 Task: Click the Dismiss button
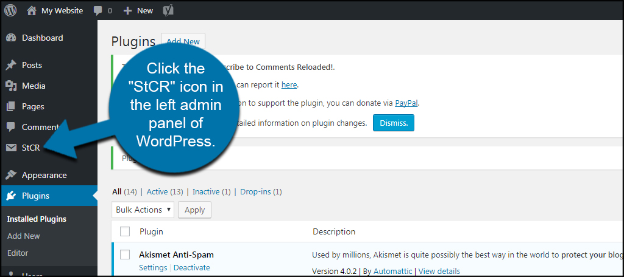pos(394,123)
